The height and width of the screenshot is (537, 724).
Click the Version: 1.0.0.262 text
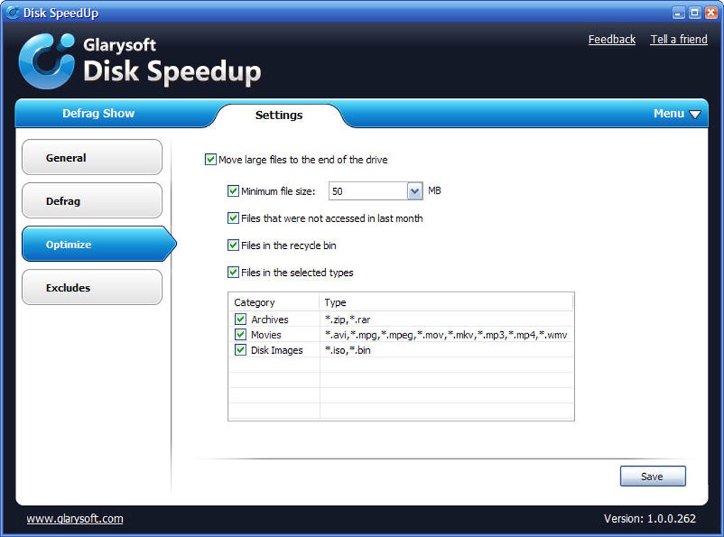649,519
